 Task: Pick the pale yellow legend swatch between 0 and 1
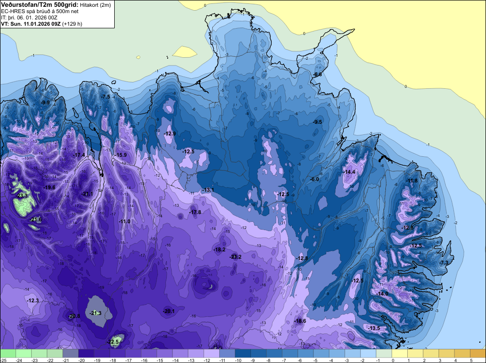[399, 353]
